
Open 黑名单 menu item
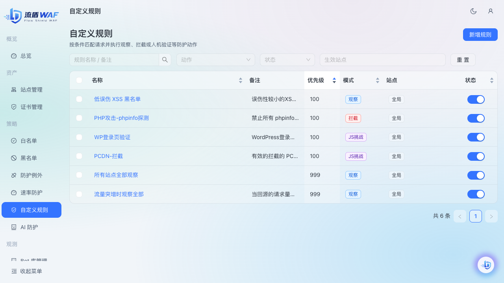coord(31,158)
